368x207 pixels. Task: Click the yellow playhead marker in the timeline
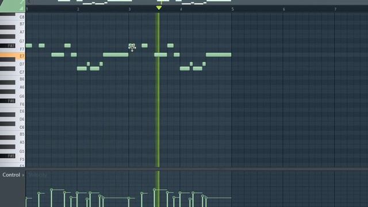pyautogui.click(x=159, y=7)
